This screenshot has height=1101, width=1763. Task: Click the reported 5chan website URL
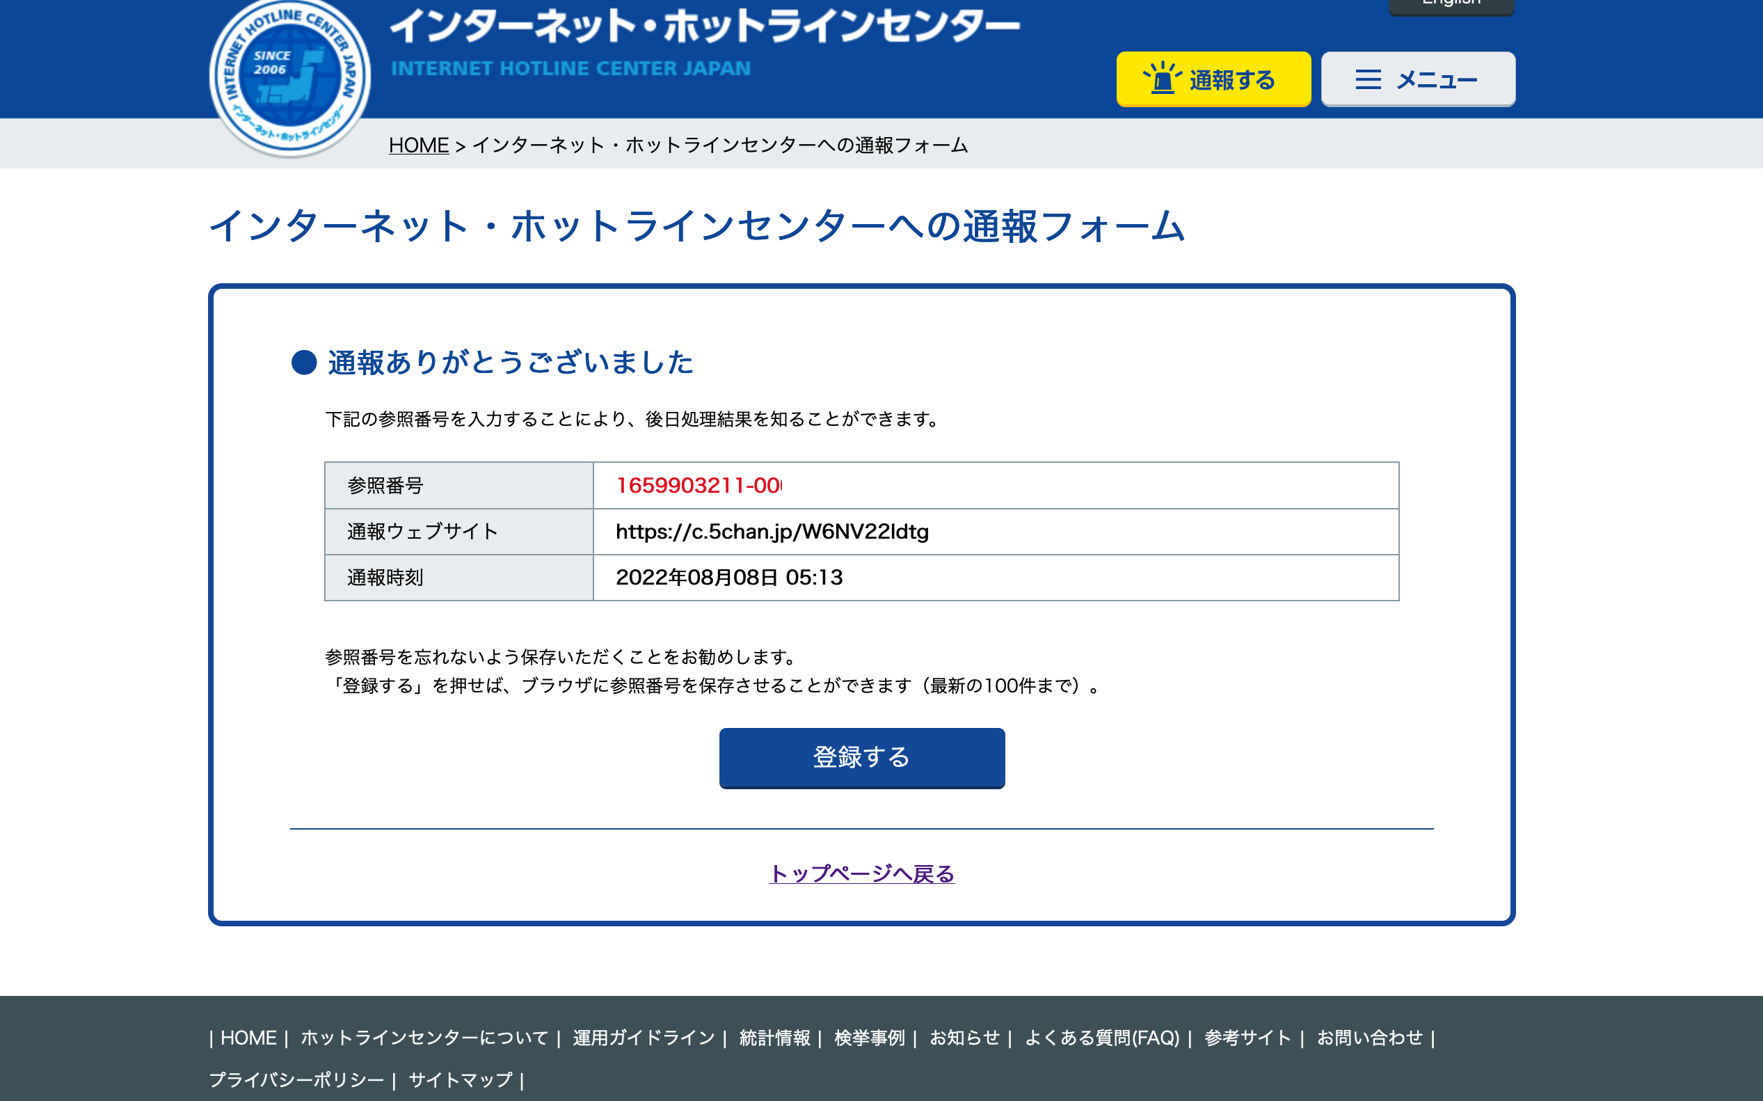[x=772, y=532]
